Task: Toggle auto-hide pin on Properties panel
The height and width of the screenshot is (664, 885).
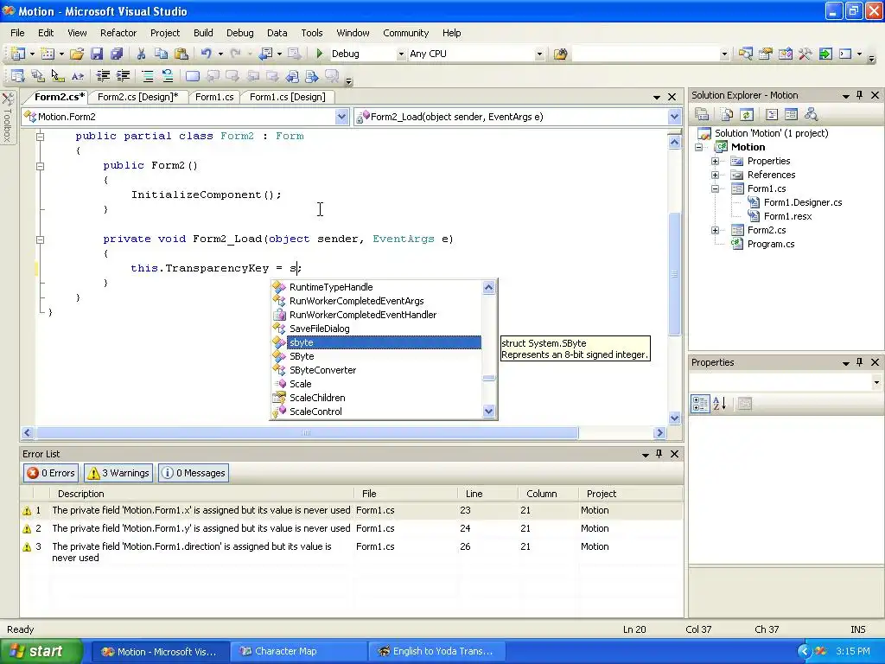Action: tap(860, 362)
